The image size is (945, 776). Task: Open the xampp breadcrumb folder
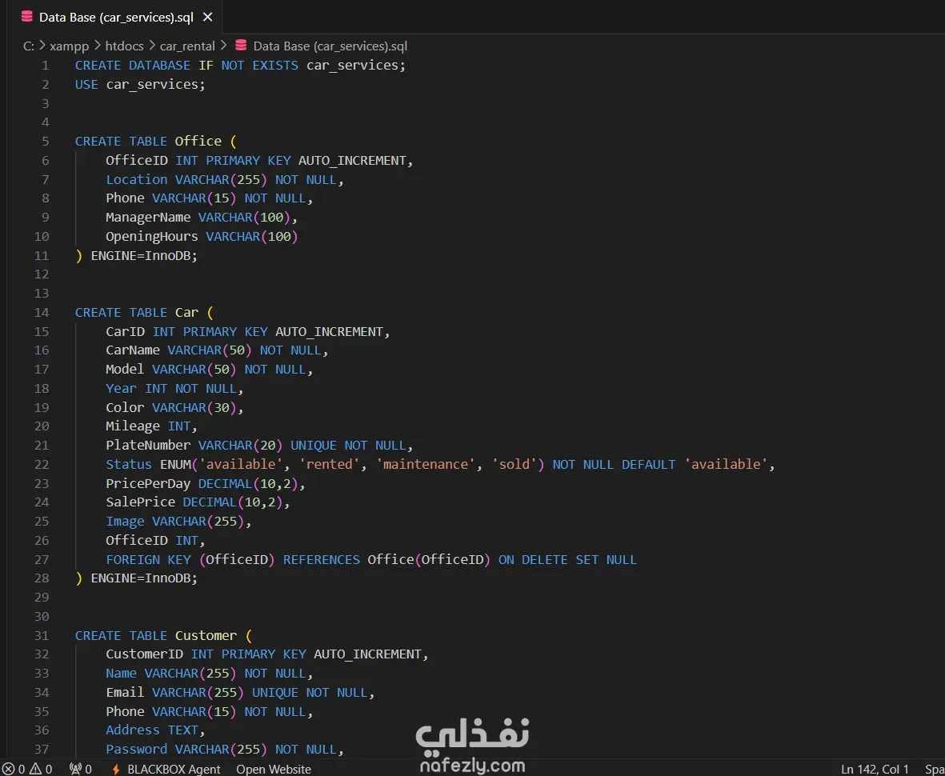[69, 46]
